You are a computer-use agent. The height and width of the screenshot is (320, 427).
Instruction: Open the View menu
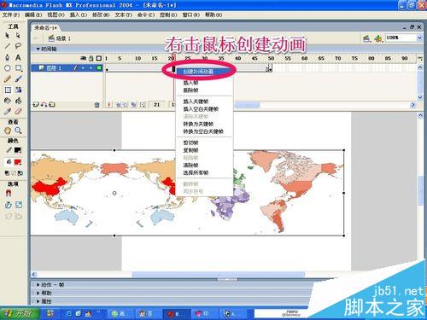56,15
